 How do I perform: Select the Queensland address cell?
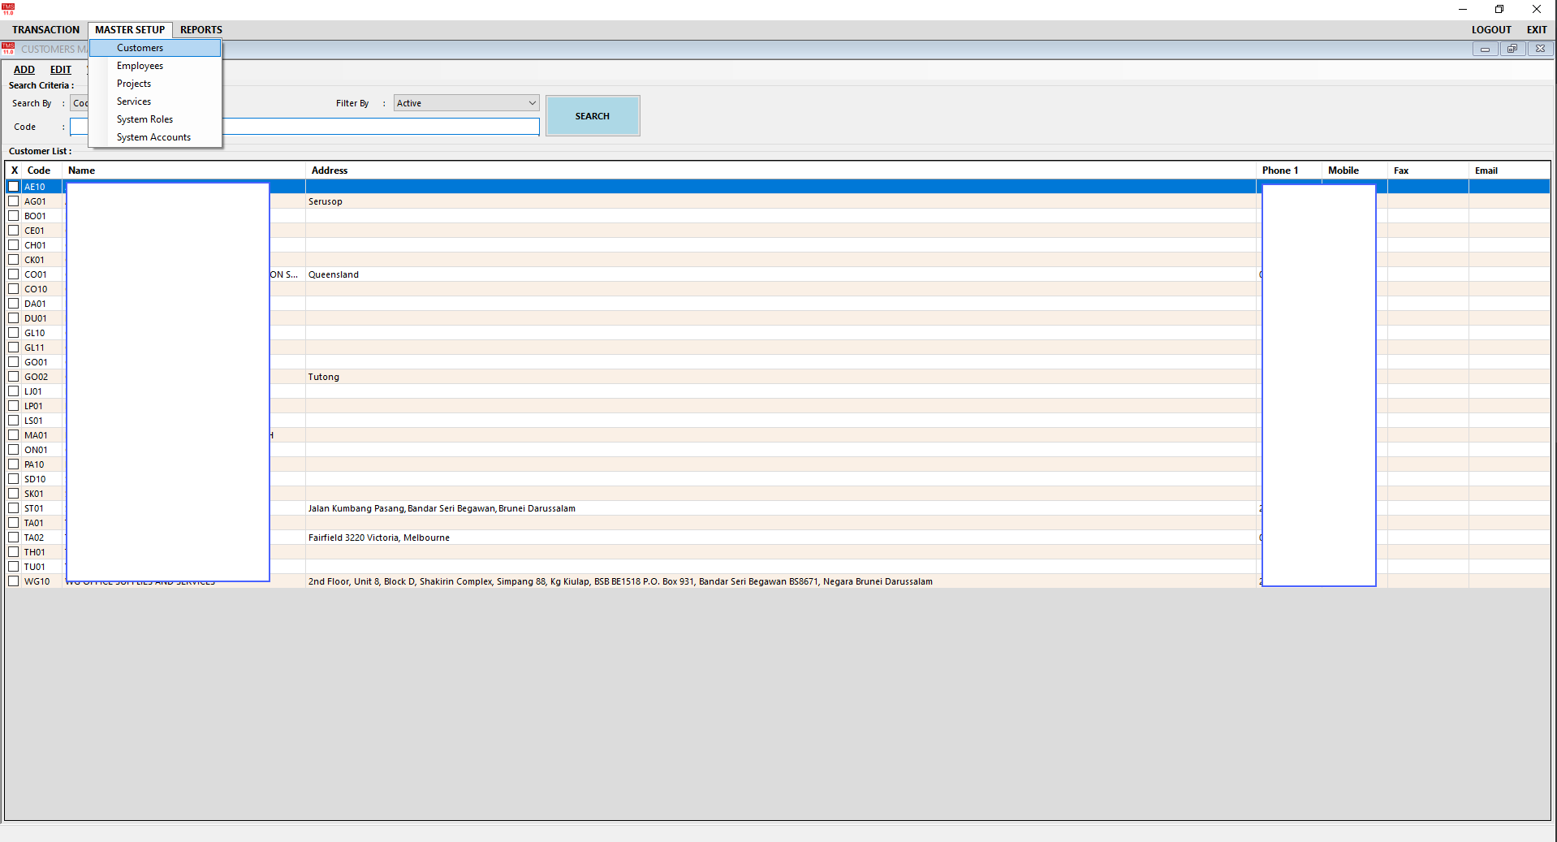(781, 274)
